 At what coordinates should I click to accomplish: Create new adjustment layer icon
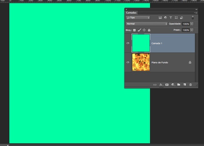[173, 85]
